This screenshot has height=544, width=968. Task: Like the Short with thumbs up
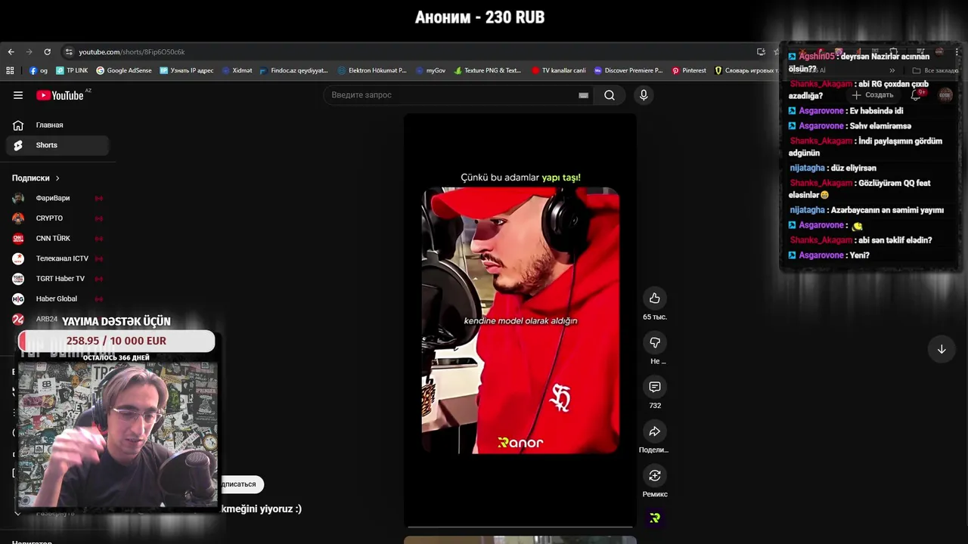pyautogui.click(x=655, y=298)
